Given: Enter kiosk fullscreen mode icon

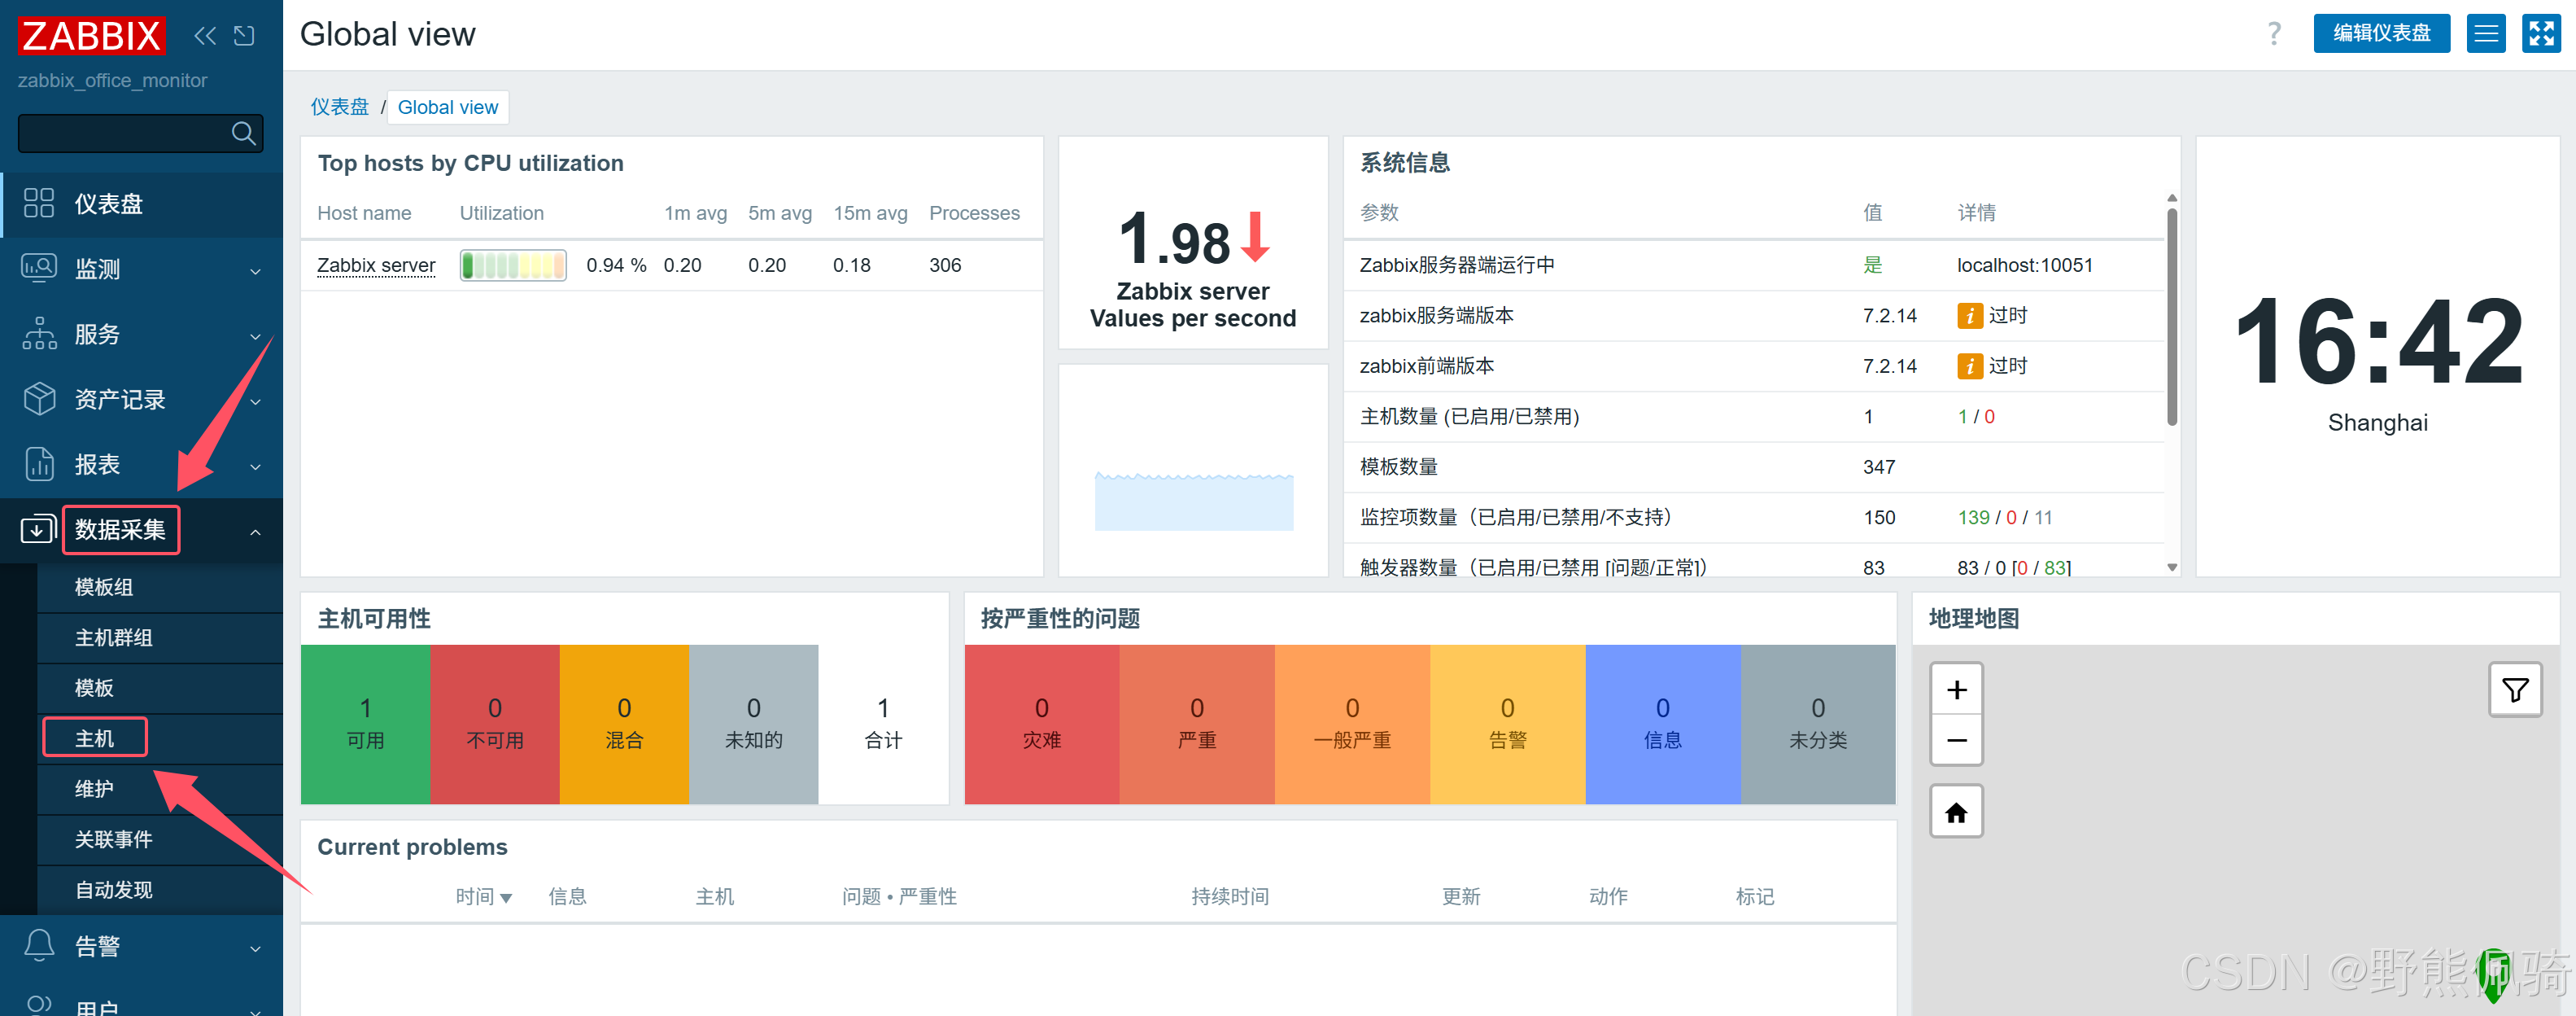Looking at the screenshot, I should pyautogui.click(x=2540, y=34).
